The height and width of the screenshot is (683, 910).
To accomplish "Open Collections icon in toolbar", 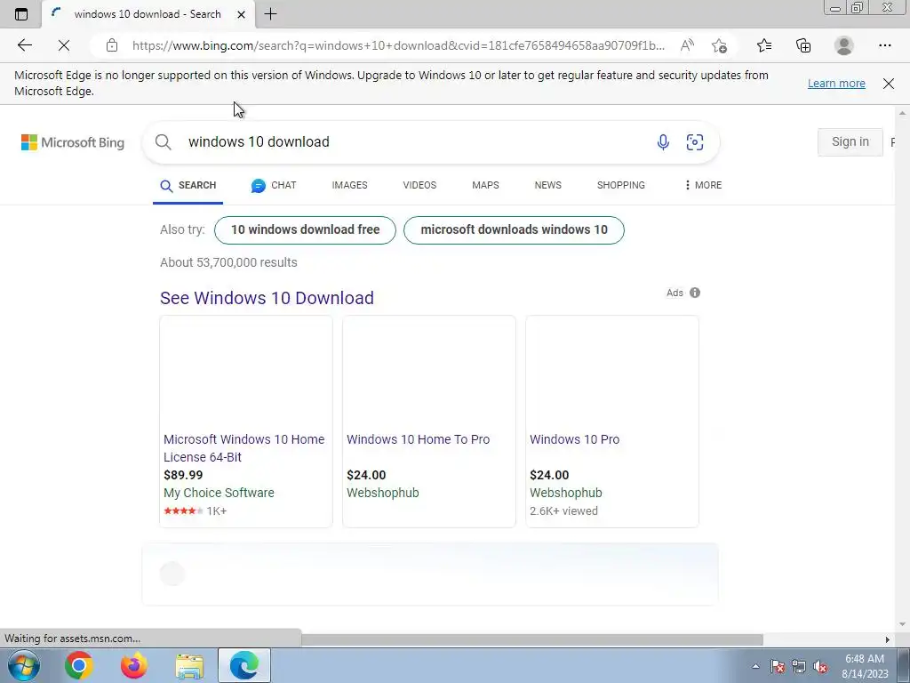I will point(803,45).
